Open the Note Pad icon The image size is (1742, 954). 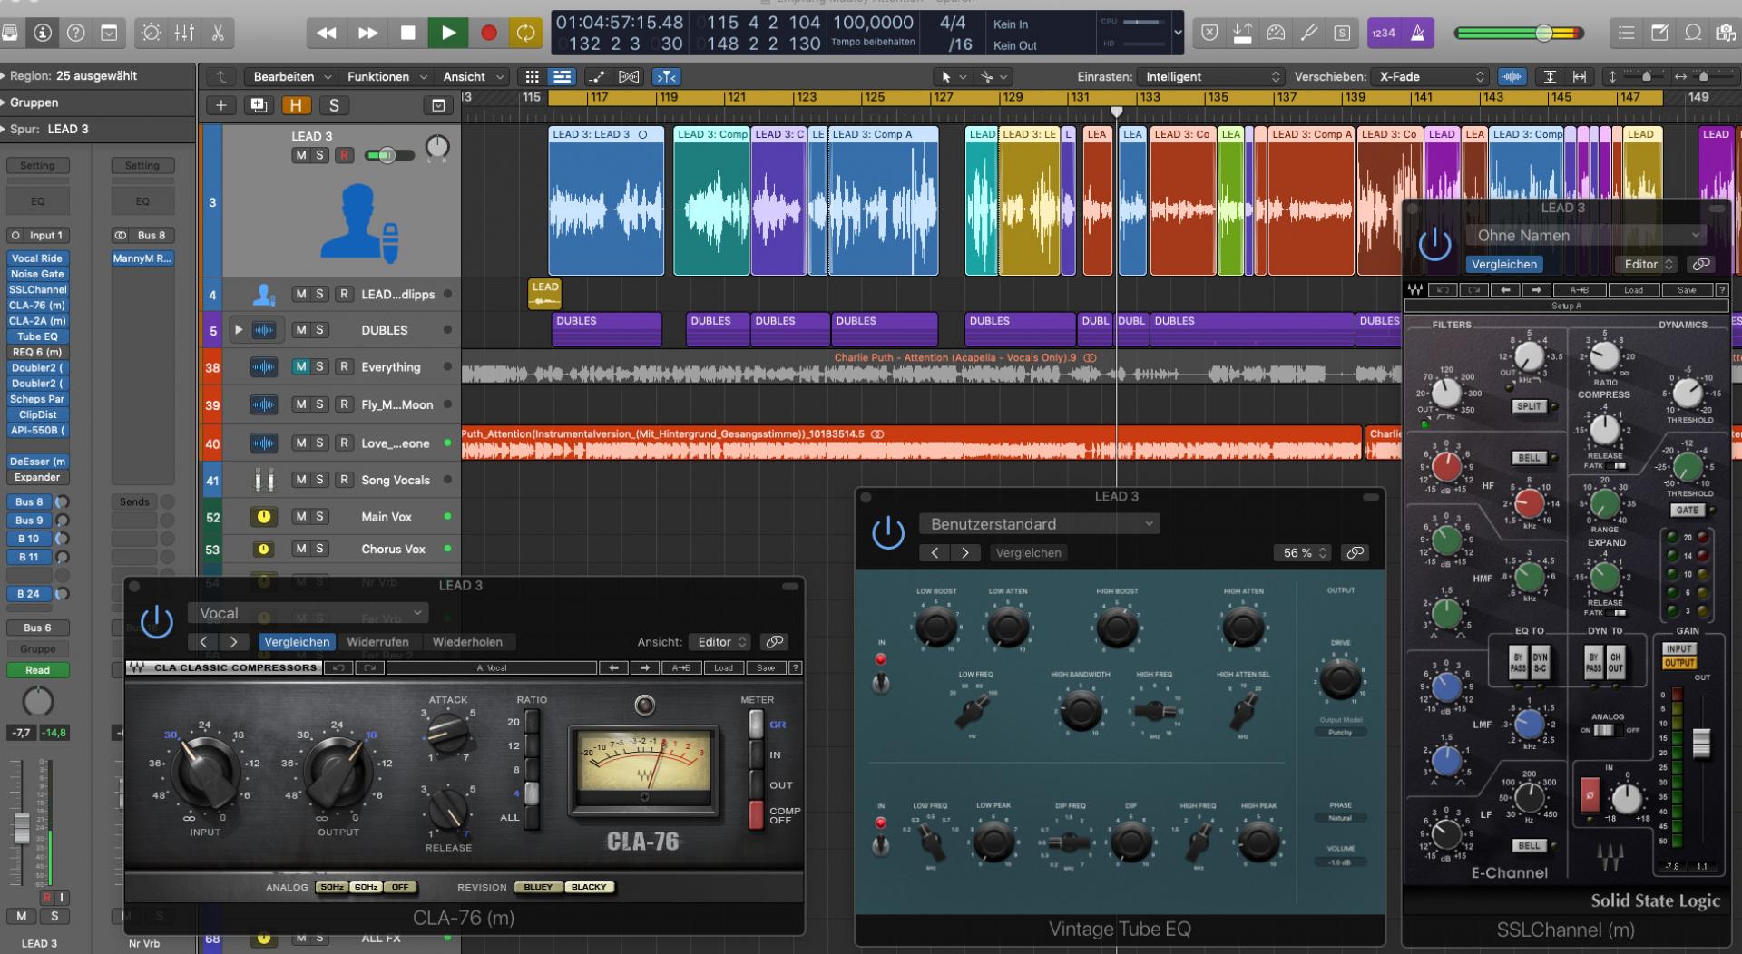pyautogui.click(x=1659, y=33)
